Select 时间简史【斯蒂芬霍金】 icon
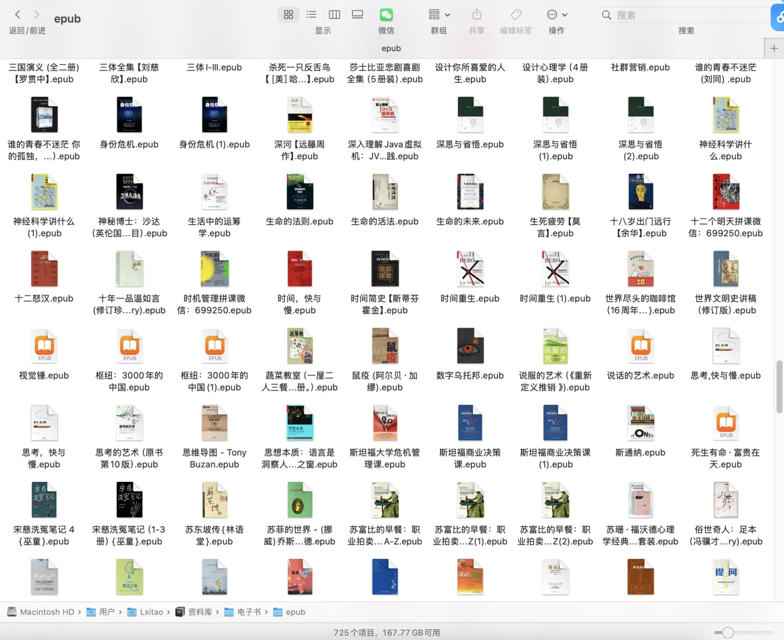 point(385,268)
